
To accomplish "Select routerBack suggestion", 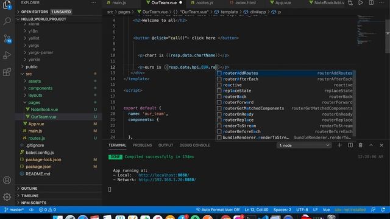I will 285,97.
